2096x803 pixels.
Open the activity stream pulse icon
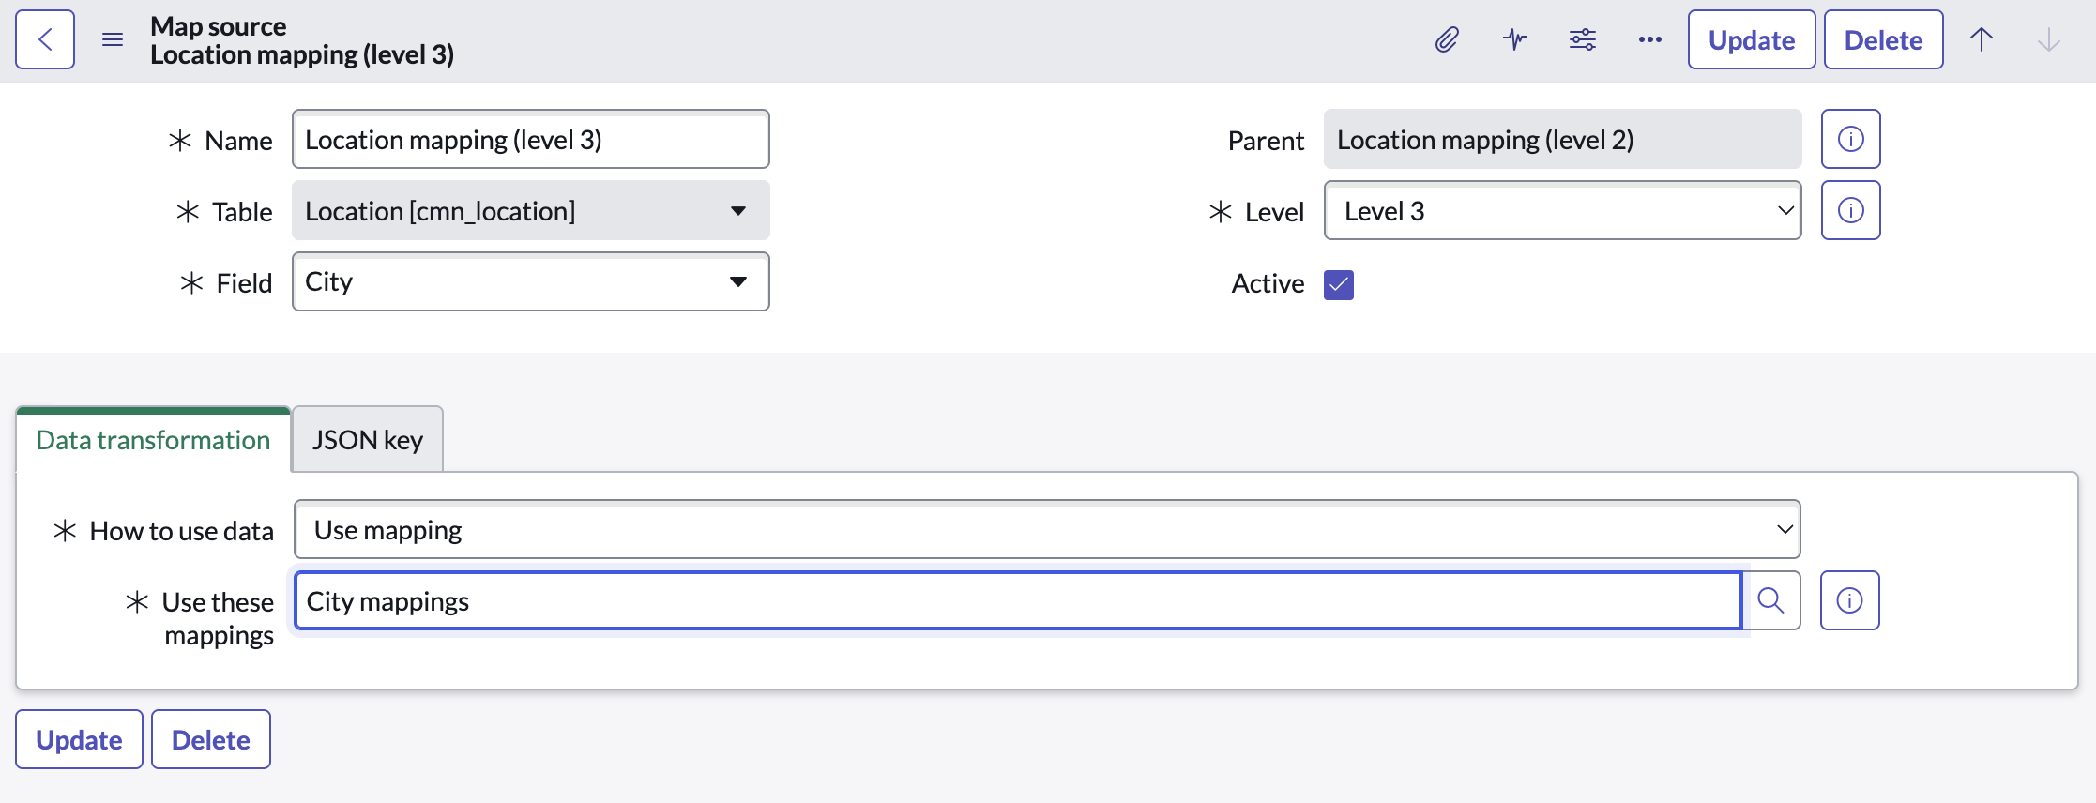(x=1514, y=39)
